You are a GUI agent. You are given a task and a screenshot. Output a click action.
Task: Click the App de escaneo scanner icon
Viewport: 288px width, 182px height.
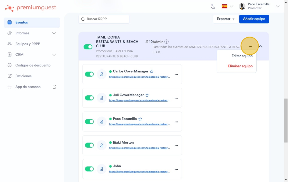point(10,87)
